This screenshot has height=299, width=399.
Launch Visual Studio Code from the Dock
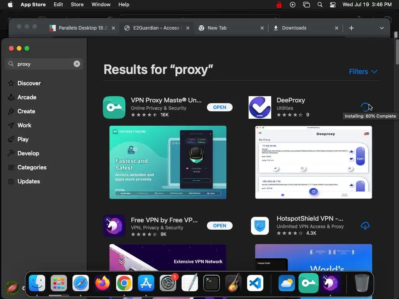coord(255,283)
